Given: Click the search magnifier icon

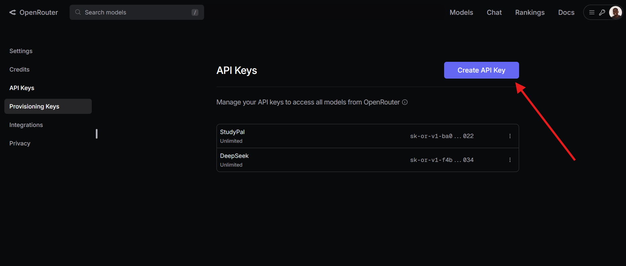Looking at the screenshot, I should [78, 12].
